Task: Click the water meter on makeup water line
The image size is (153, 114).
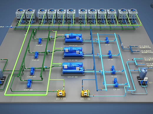Action: (11, 27)
